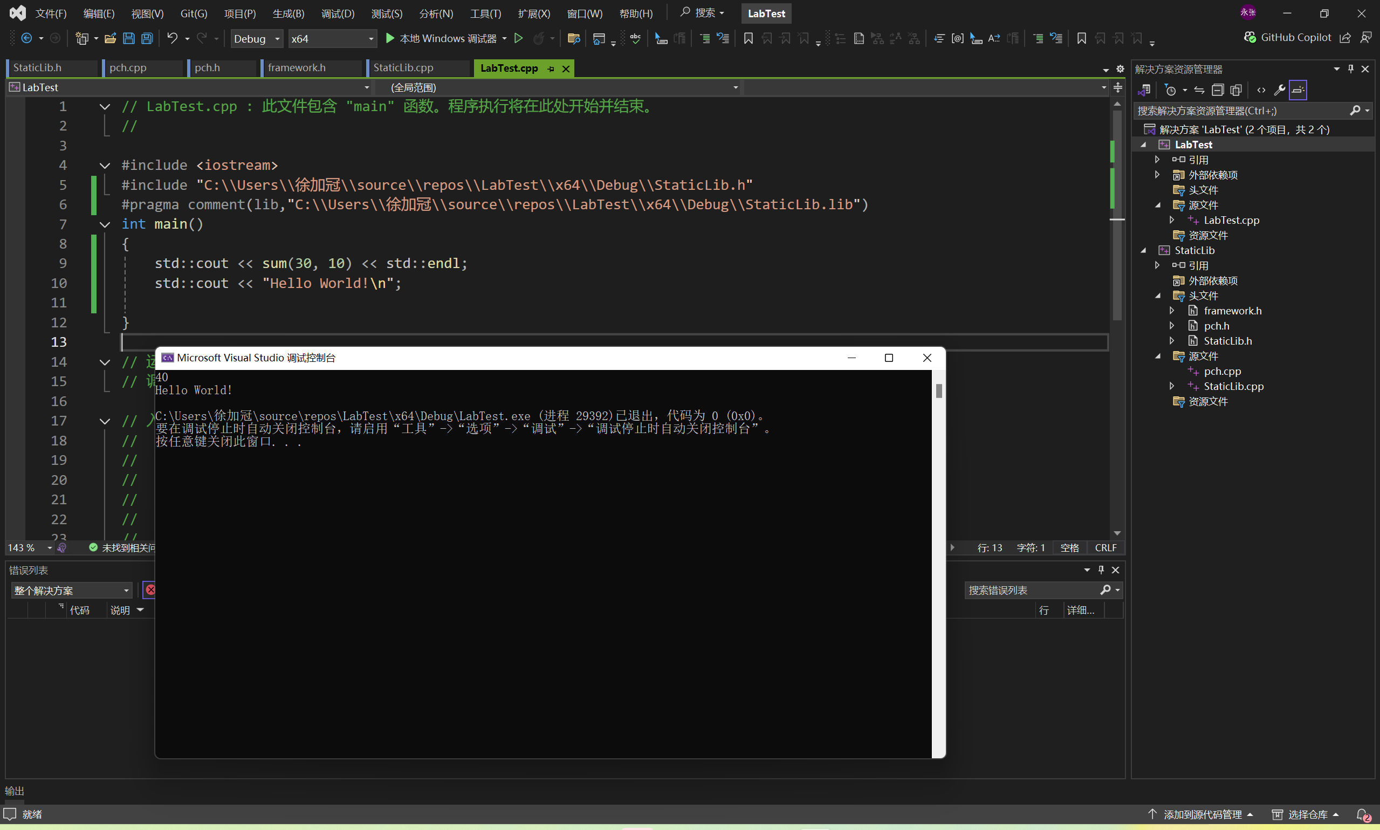Start the Local Windows Debugger
The image size is (1380, 830).
[x=441, y=38]
